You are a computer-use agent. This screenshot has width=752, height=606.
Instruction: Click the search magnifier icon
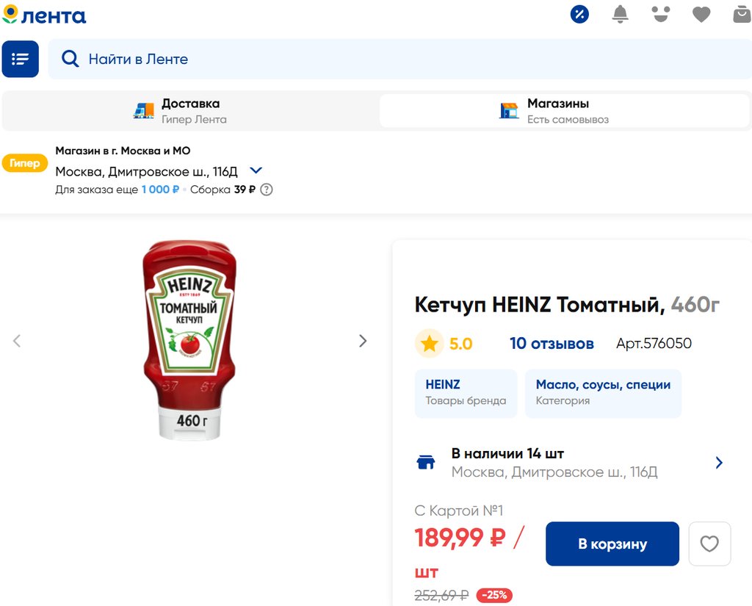(70, 59)
